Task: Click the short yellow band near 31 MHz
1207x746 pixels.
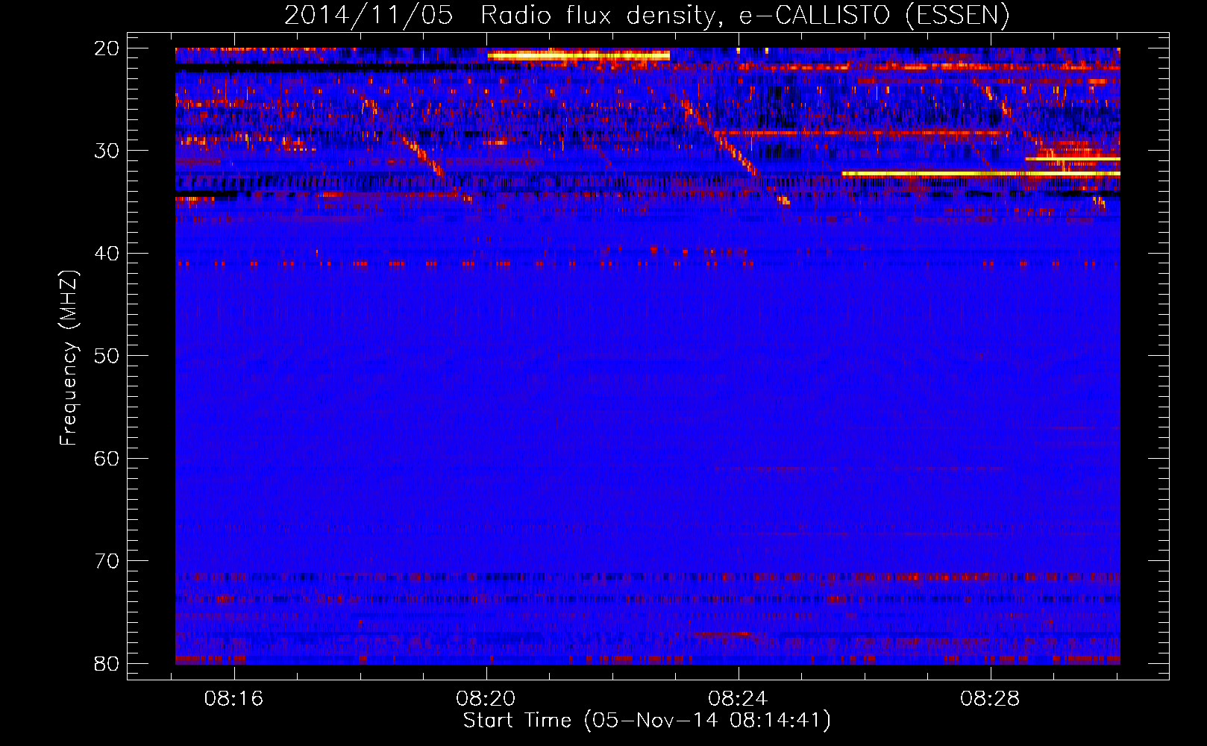Action: [1073, 158]
